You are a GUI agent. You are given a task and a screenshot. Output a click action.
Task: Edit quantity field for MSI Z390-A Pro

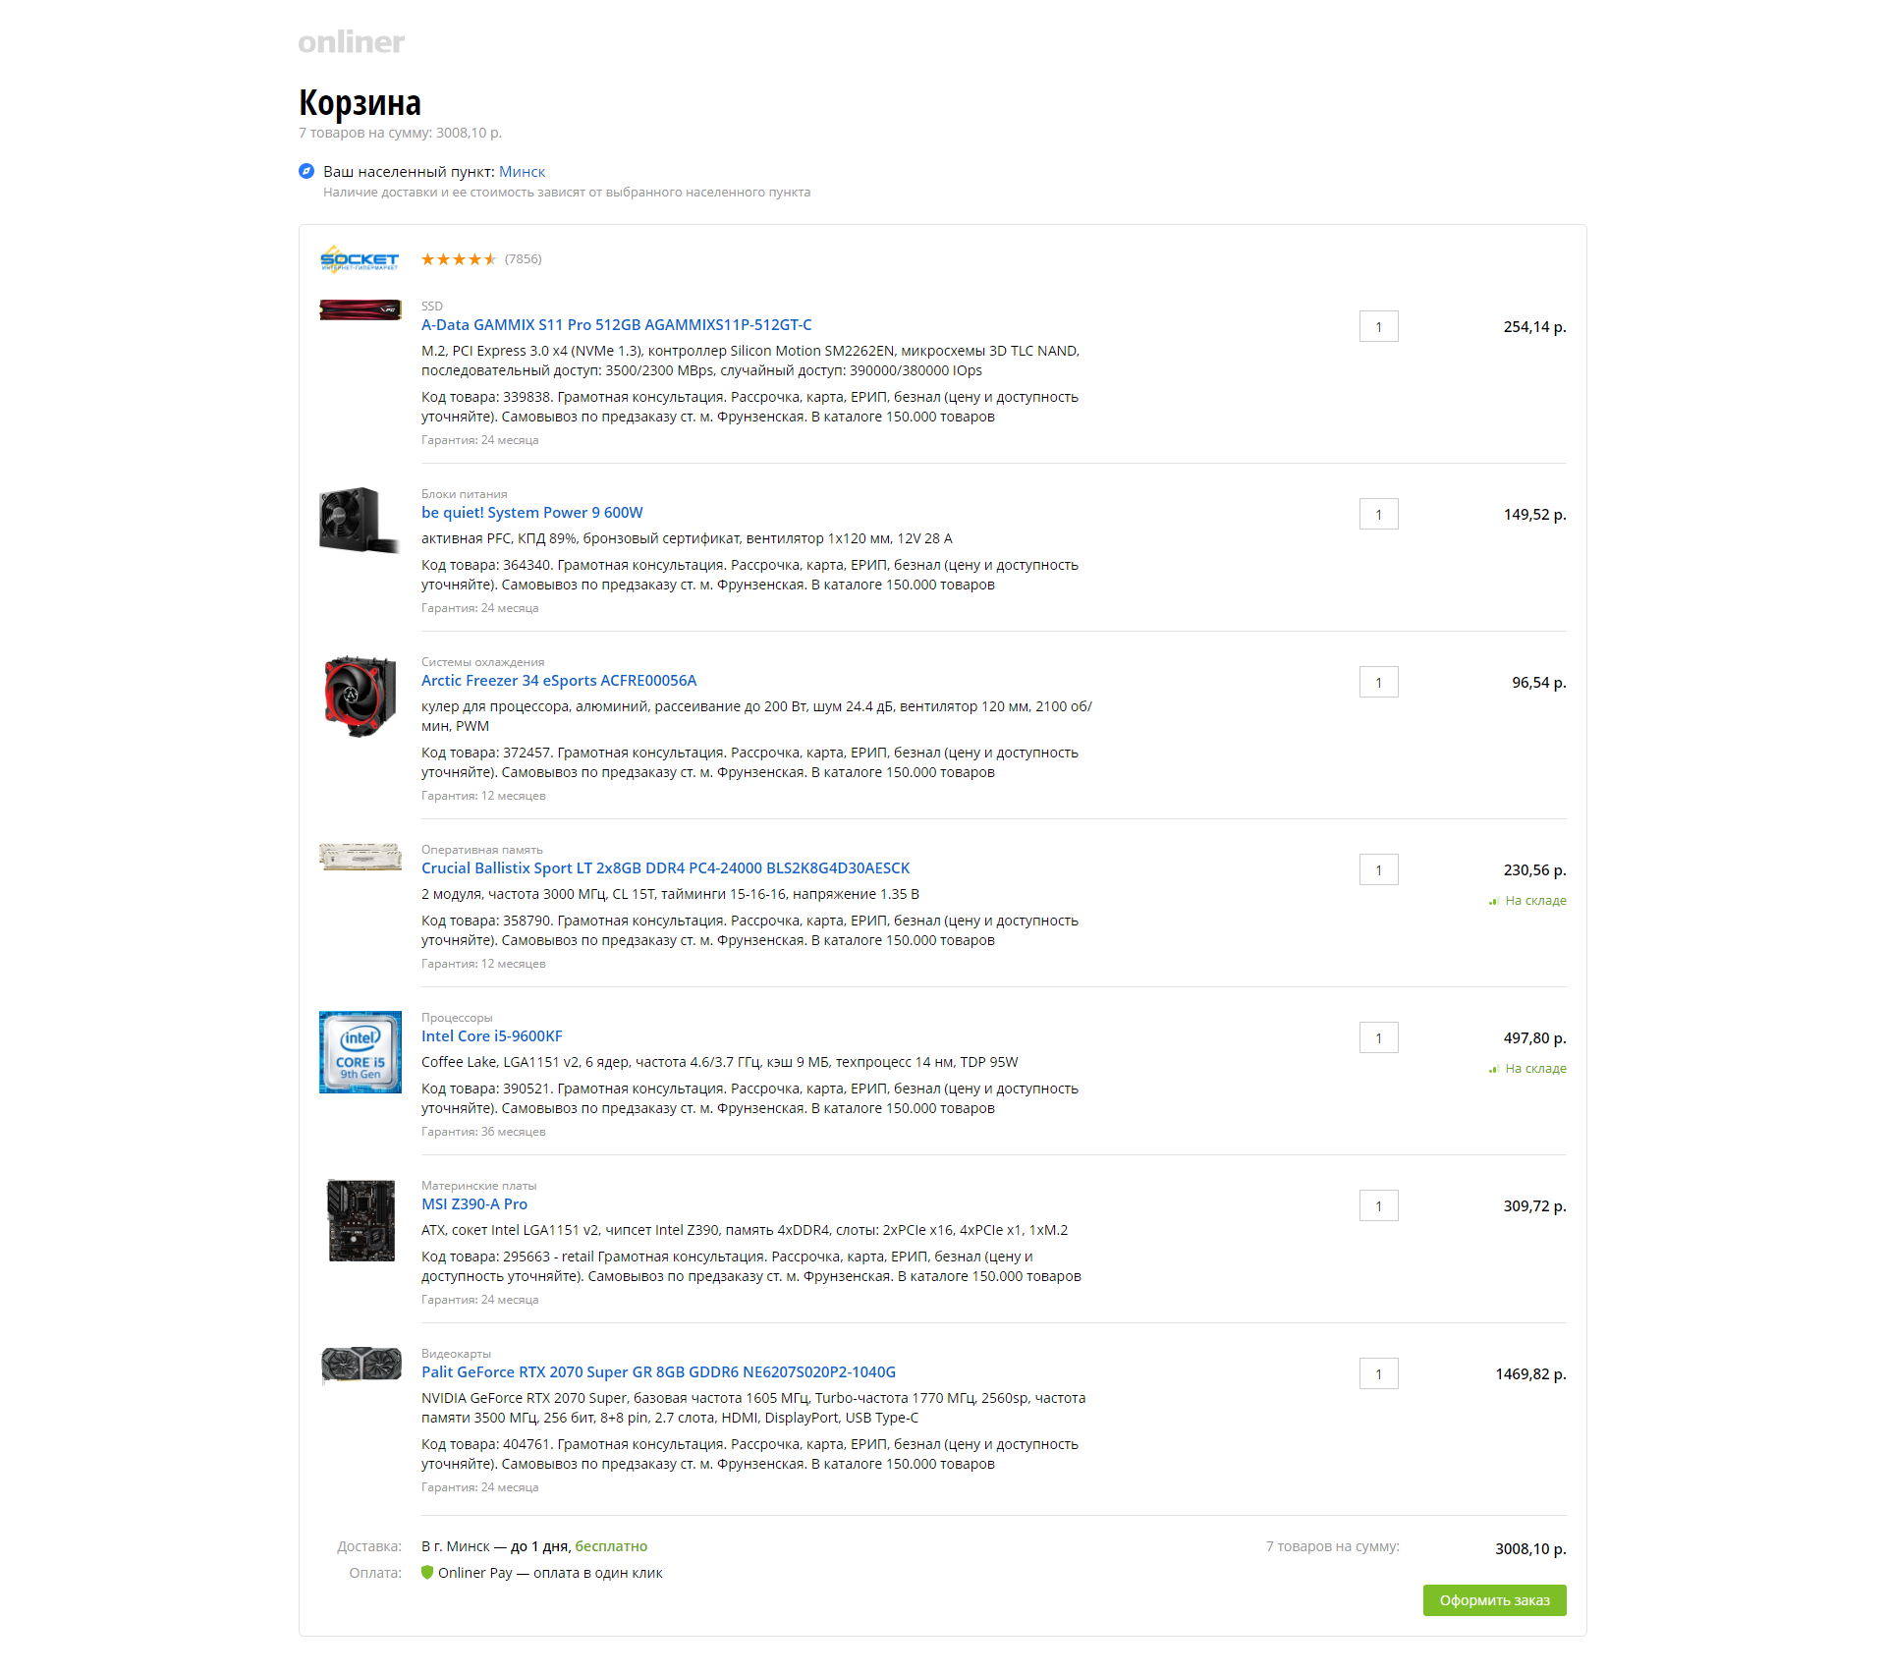(1378, 1206)
